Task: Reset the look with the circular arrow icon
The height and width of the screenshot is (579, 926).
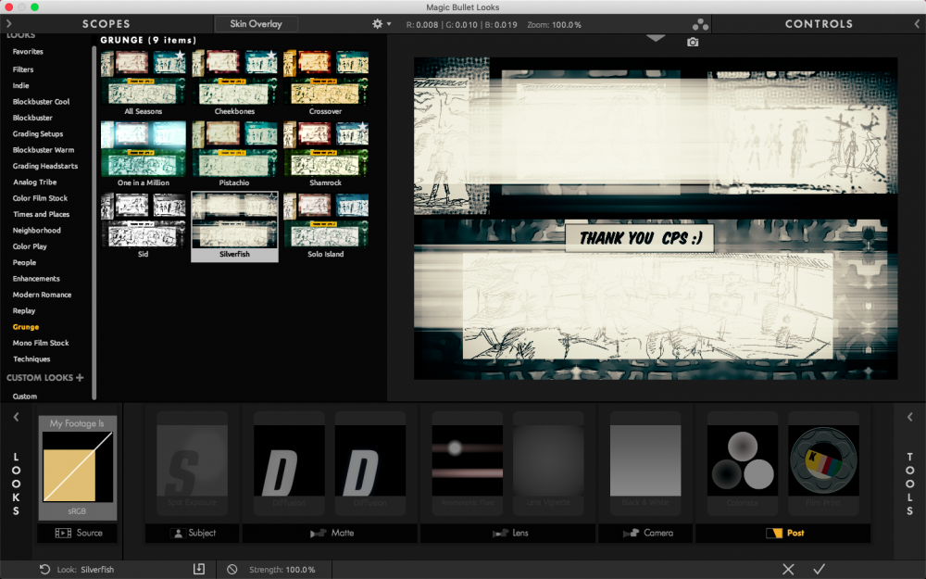Action: click(44, 569)
